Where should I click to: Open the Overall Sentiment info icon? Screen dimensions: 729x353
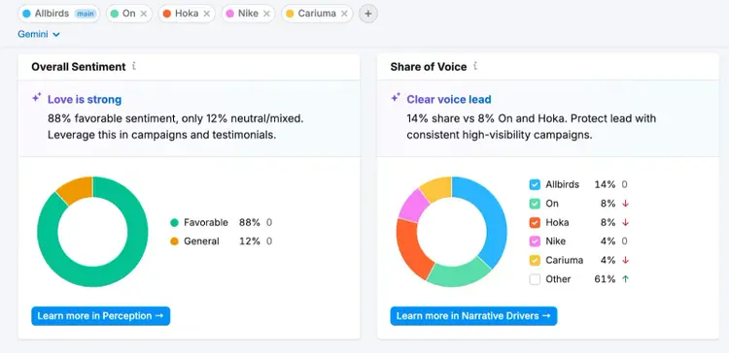point(134,66)
